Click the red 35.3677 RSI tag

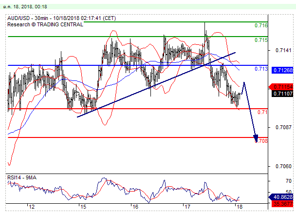click(282, 204)
